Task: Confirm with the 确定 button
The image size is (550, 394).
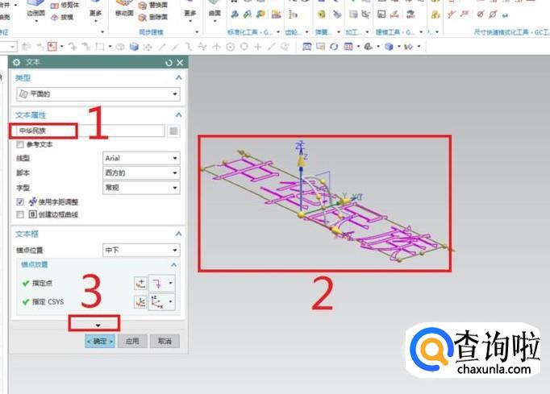Action: (100, 341)
